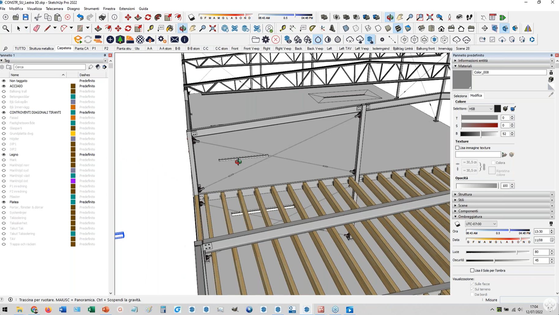Image resolution: width=559 pixels, height=315 pixels.
Task: Activate the Orbit tool in toolbar
Action: [x=183, y=28]
